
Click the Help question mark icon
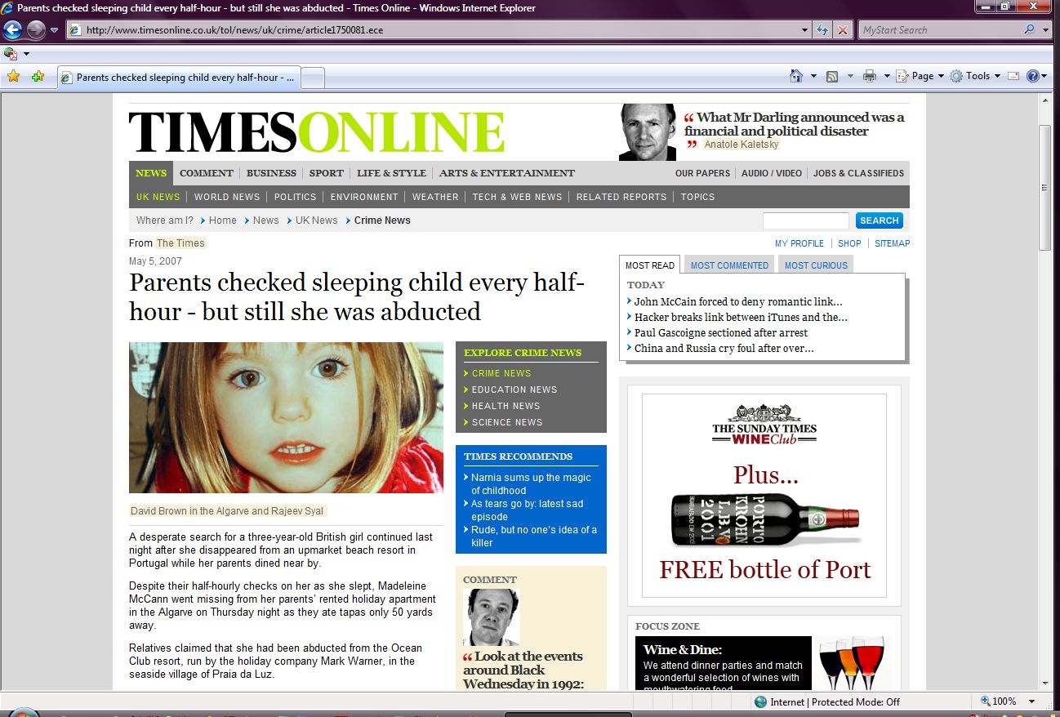[x=1033, y=76]
